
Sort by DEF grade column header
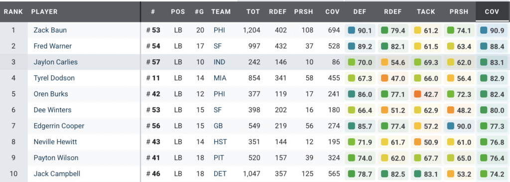(360, 12)
